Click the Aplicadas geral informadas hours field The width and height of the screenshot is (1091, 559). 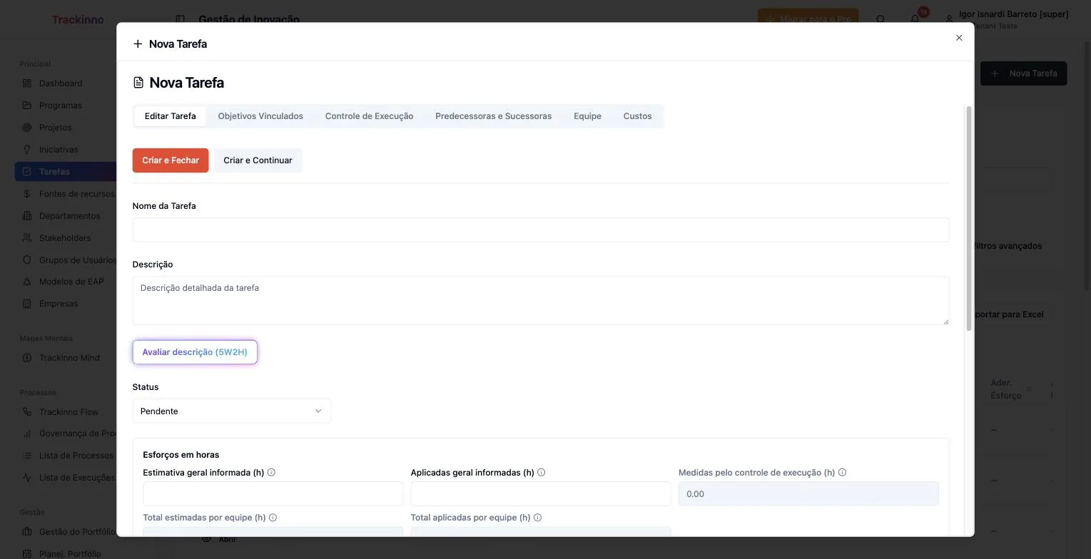[x=541, y=494]
